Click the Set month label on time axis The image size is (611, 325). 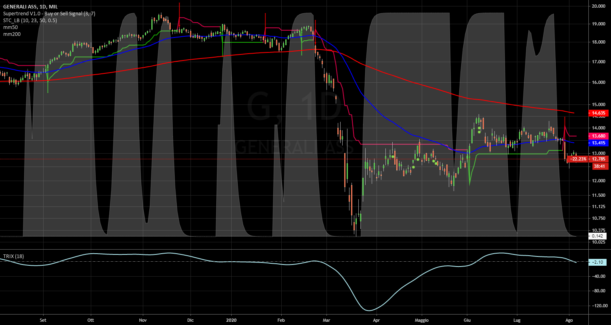tap(43, 320)
